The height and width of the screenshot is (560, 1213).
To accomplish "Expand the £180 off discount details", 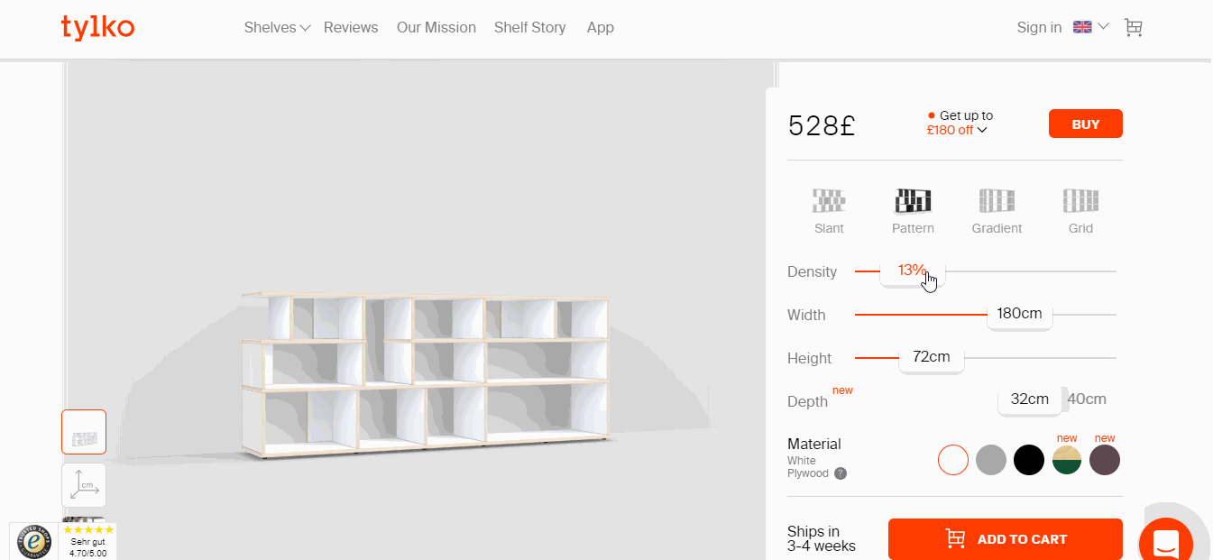I will 957,130.
